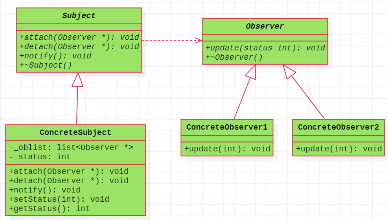Click the -_oblist: list<Observer *> attribute
This screenshot has height=220, width=388.
pyautogui.click(x=71, y=147)
